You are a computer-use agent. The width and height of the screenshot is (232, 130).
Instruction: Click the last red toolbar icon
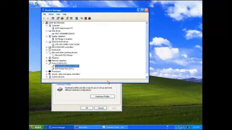coord(90,18)
